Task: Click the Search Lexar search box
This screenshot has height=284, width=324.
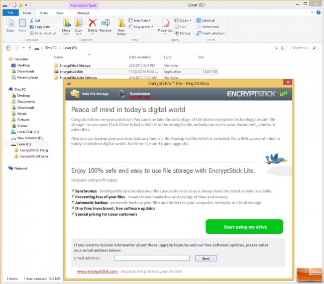Action: click(304, 48)
